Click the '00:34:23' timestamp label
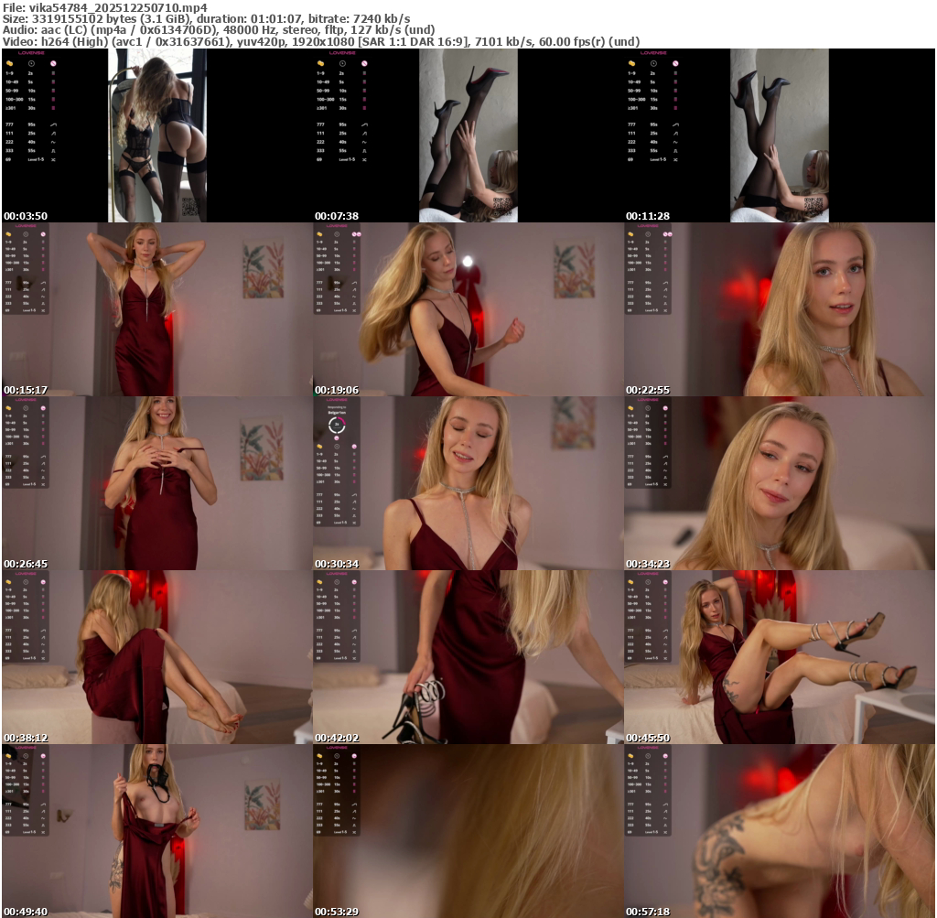Screen dimensions: 937x918 648,564
